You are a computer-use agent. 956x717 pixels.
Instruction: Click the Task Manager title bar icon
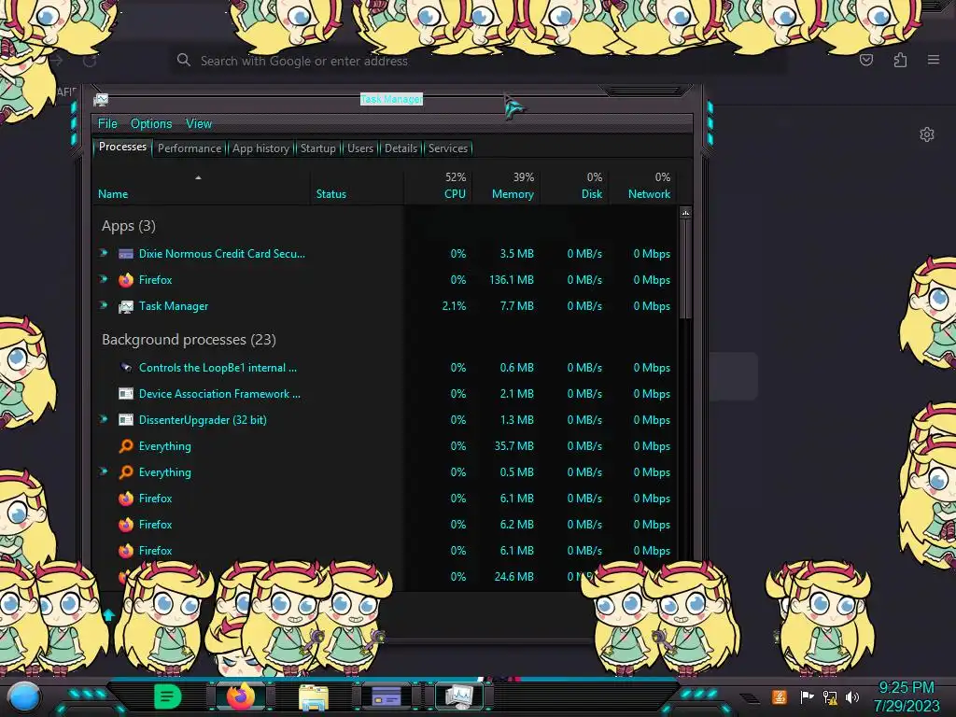[x=101, y=99]
